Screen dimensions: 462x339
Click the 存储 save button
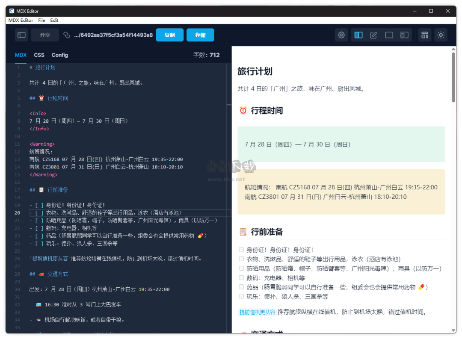(200, 35)
